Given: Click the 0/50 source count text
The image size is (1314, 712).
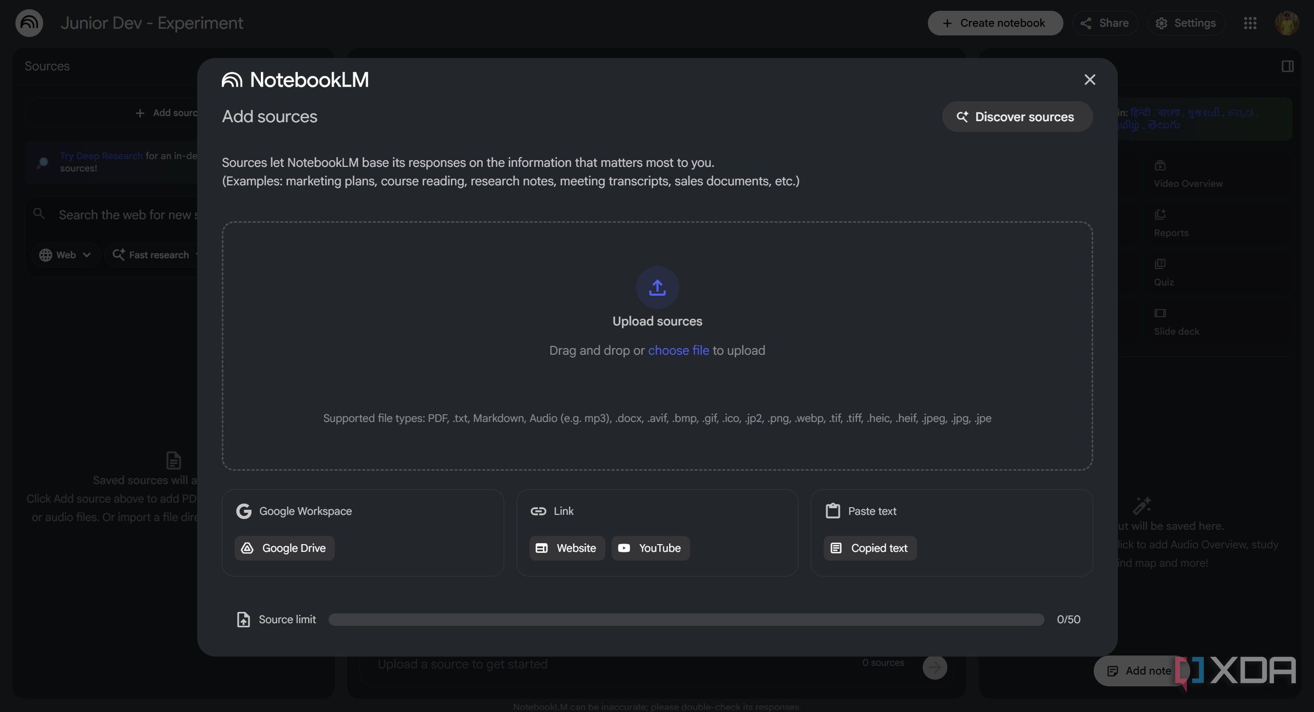Looking at the screenshot, I should point(1069,620).
